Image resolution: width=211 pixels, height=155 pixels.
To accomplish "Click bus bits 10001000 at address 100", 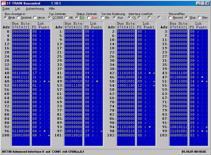I will [21, 135].
